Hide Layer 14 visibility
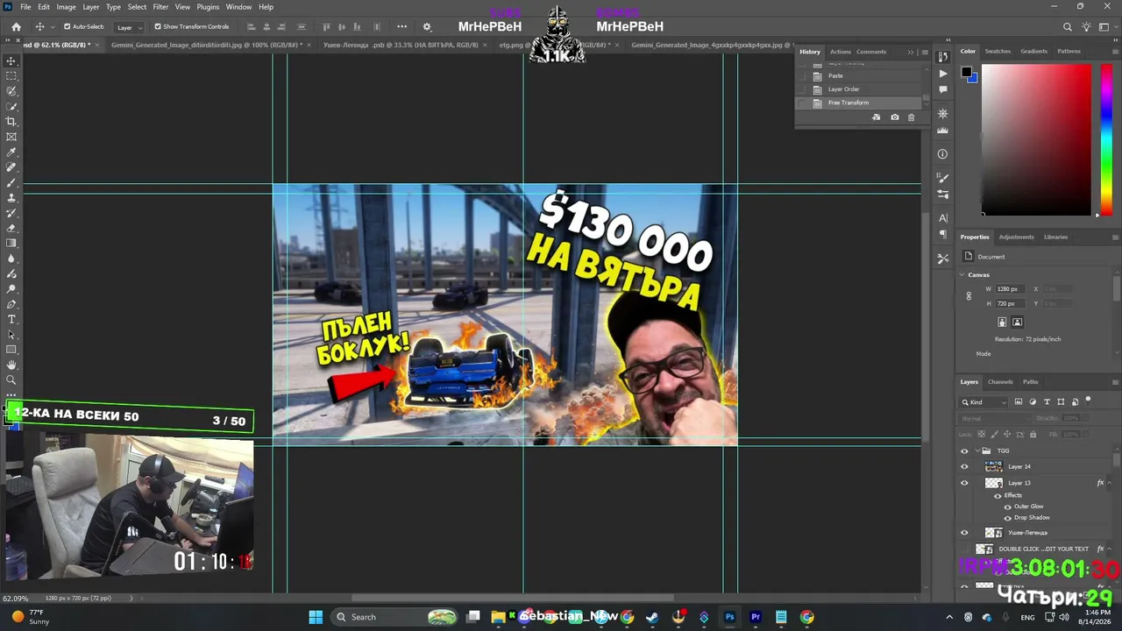The image size is (1122, 631). click(x=964, y=467)
